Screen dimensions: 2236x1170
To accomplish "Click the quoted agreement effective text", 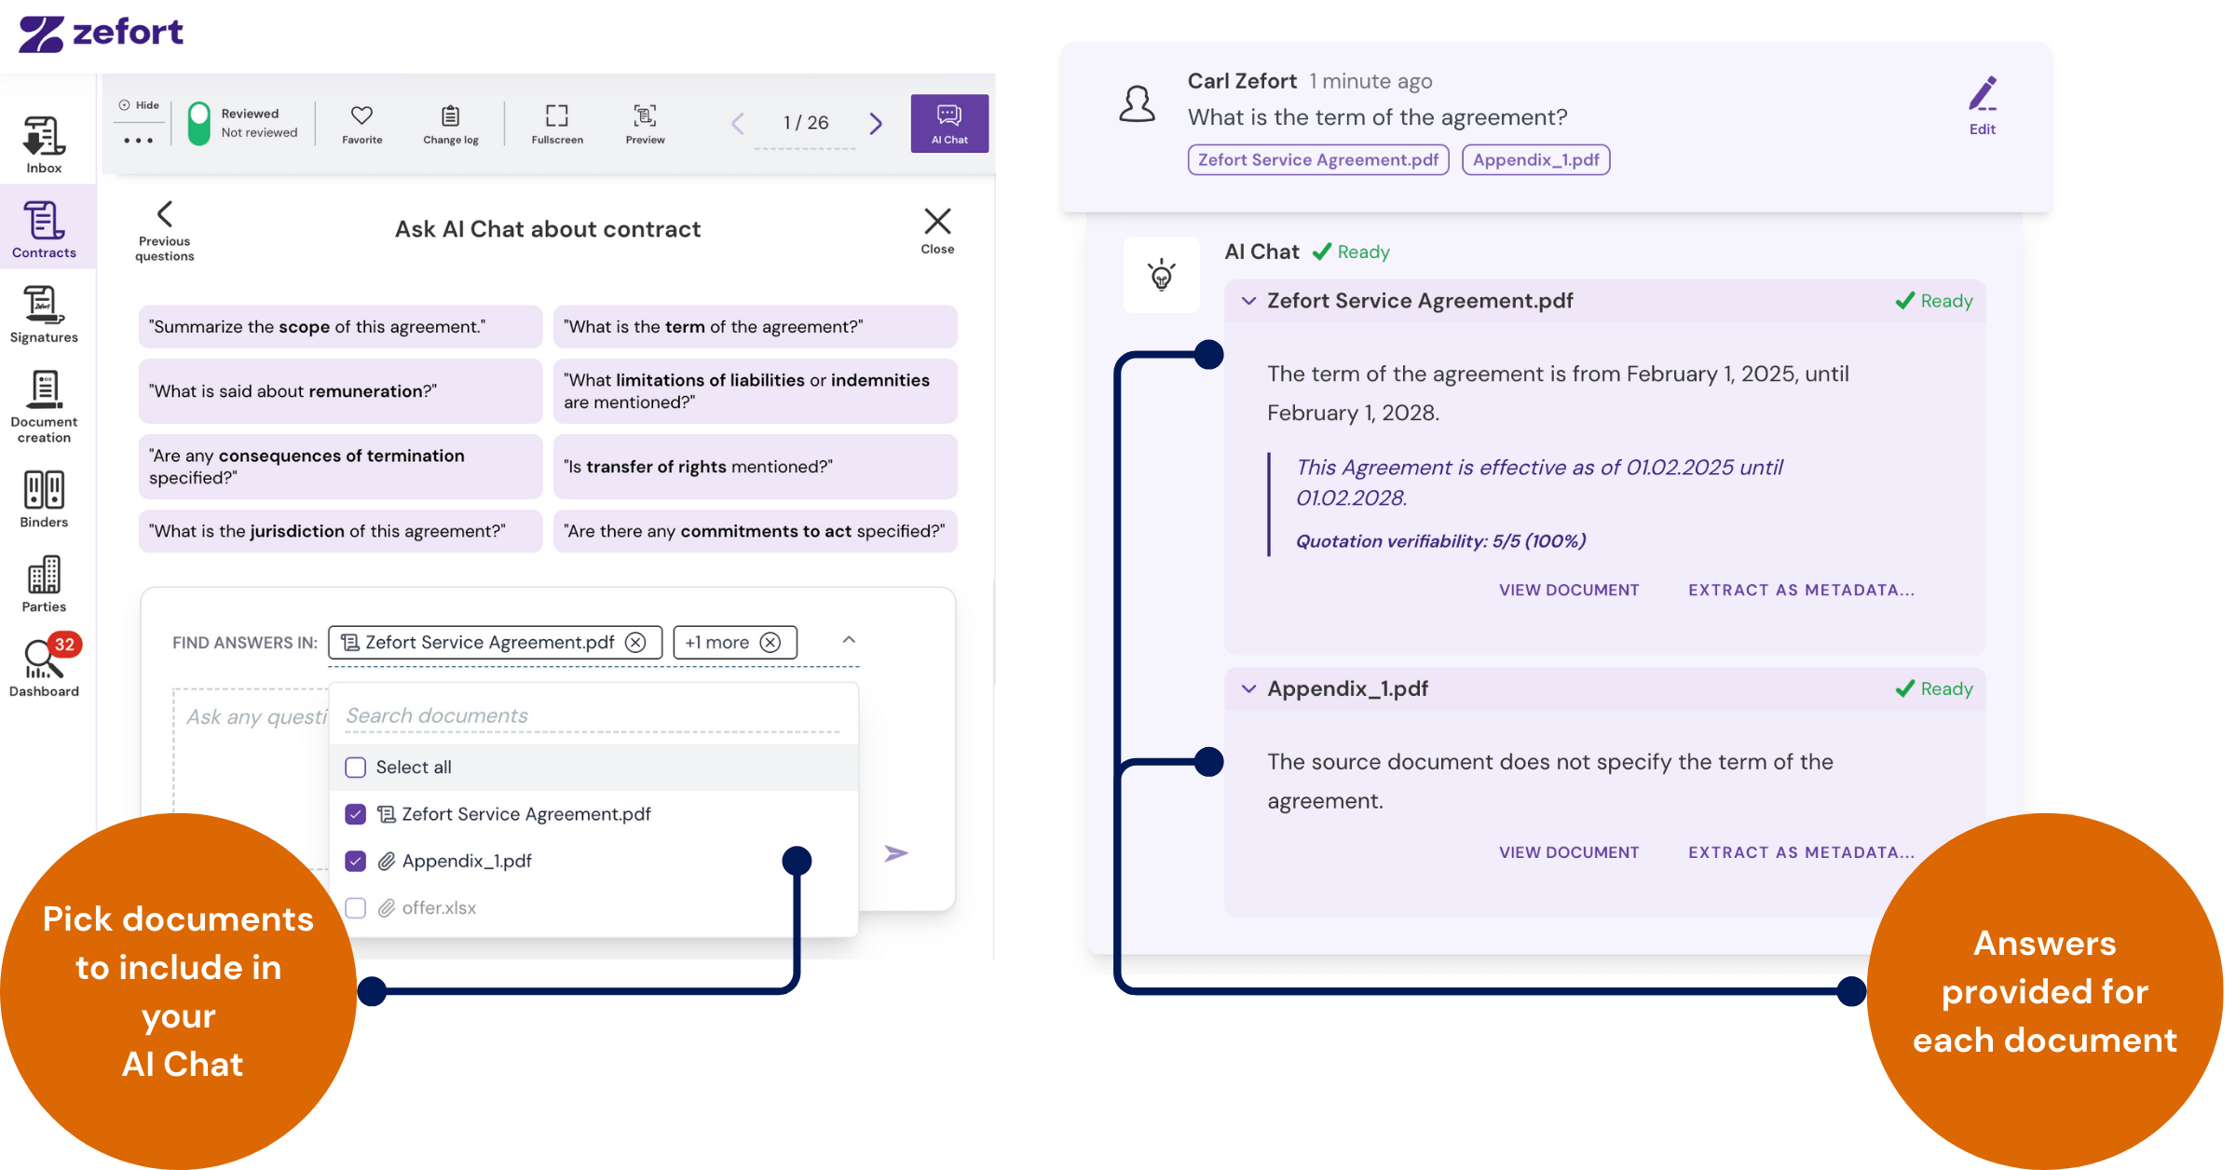I will pos(1539,483).
